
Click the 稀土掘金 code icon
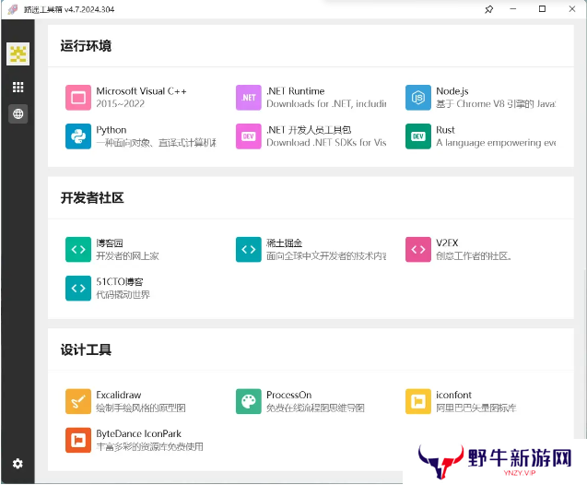(x=248, y=250)
